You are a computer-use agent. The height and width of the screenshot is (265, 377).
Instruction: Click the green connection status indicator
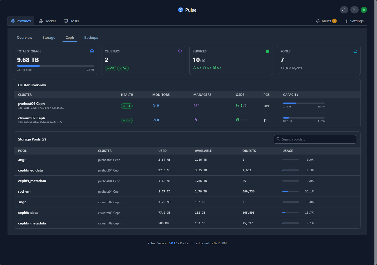point(364,10)
